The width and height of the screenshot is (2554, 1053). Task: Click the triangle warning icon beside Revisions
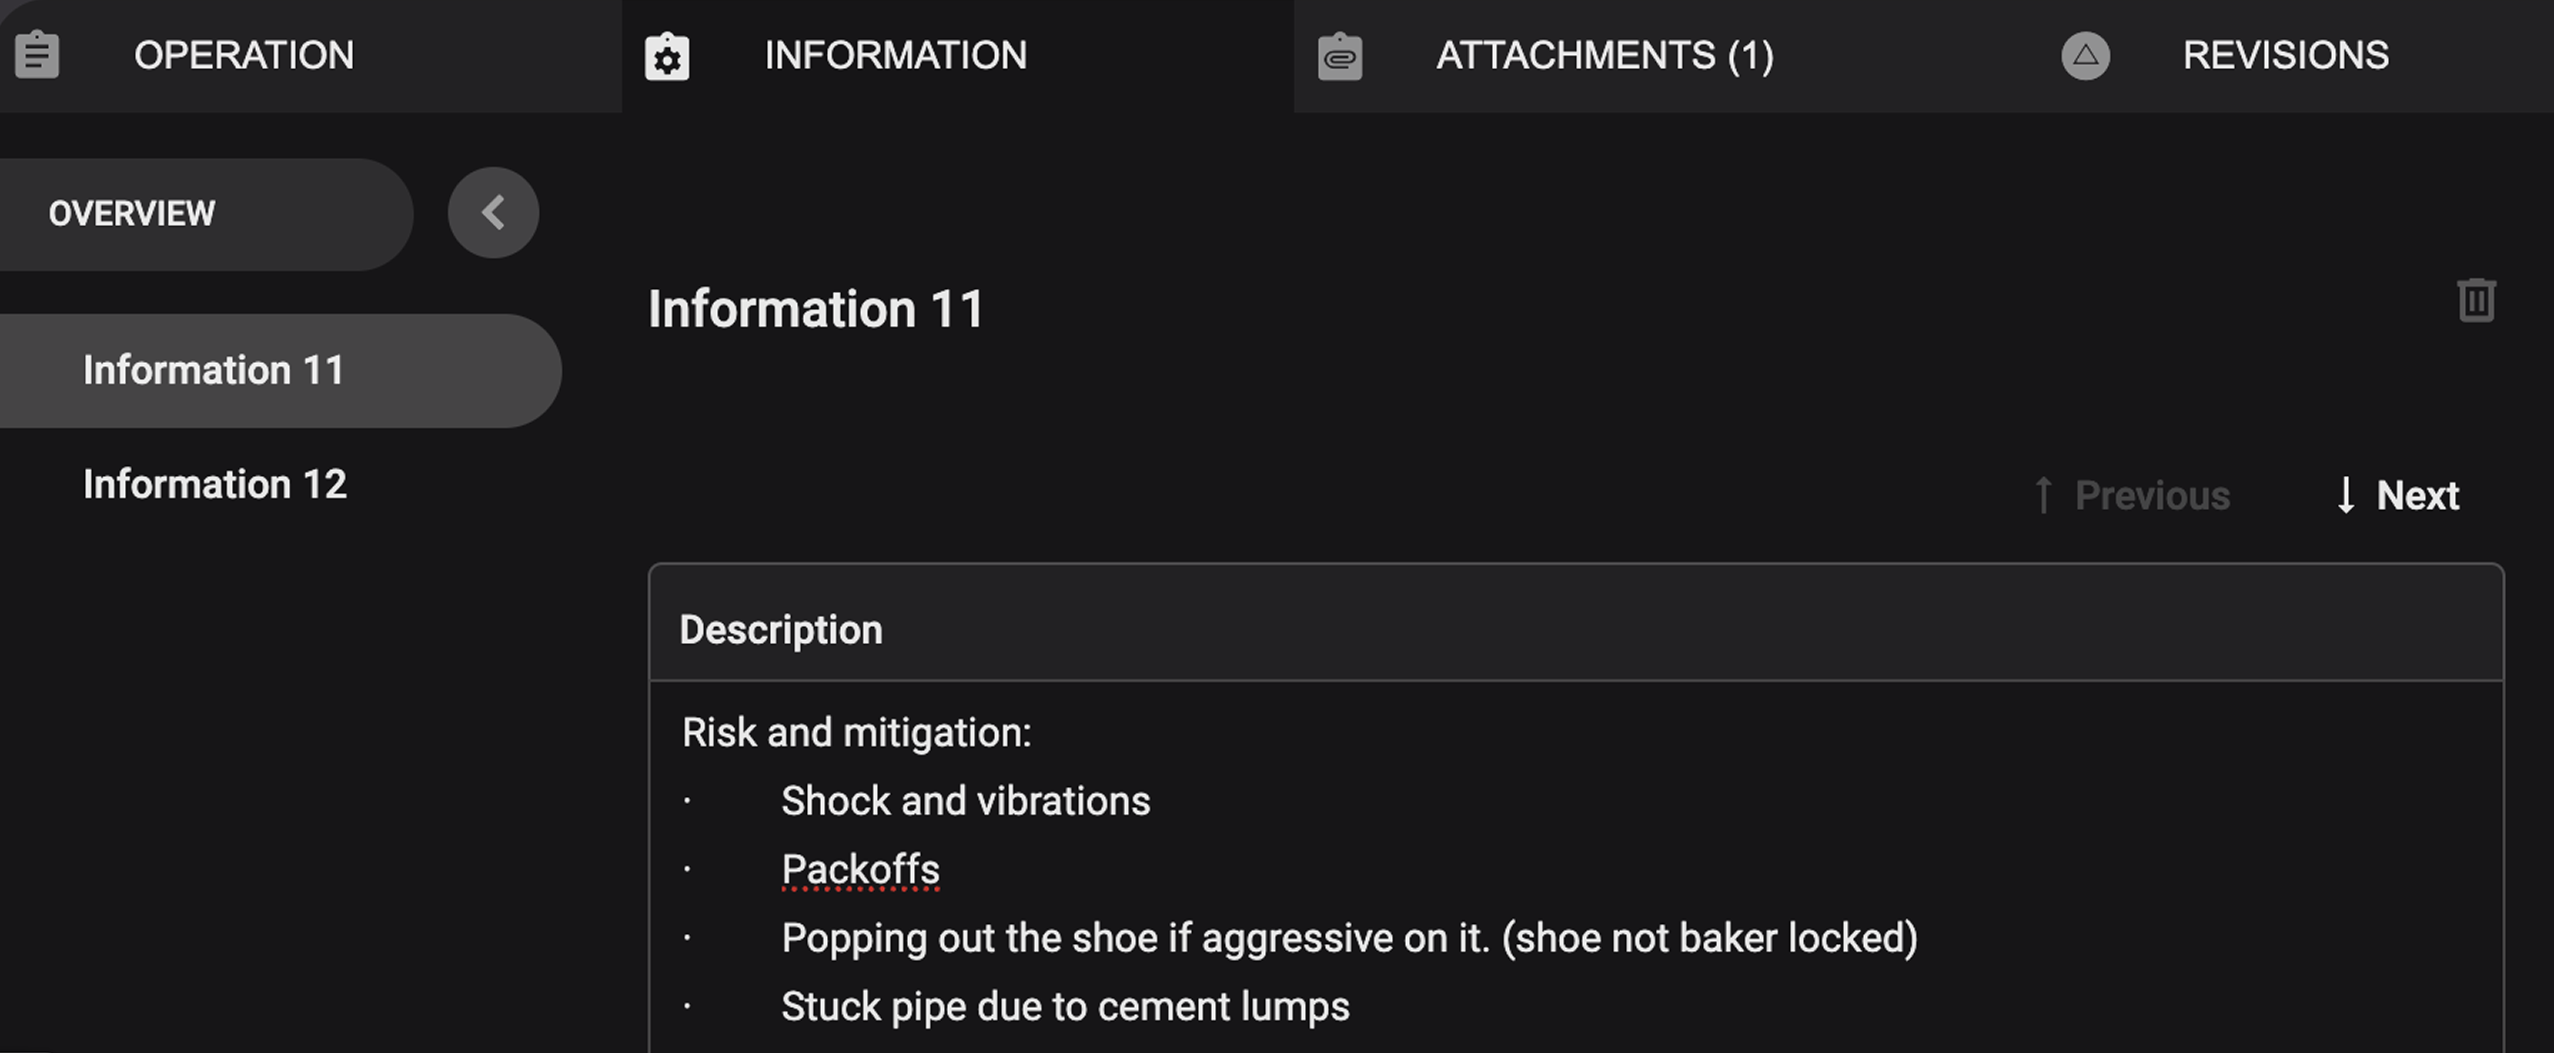2086,56
